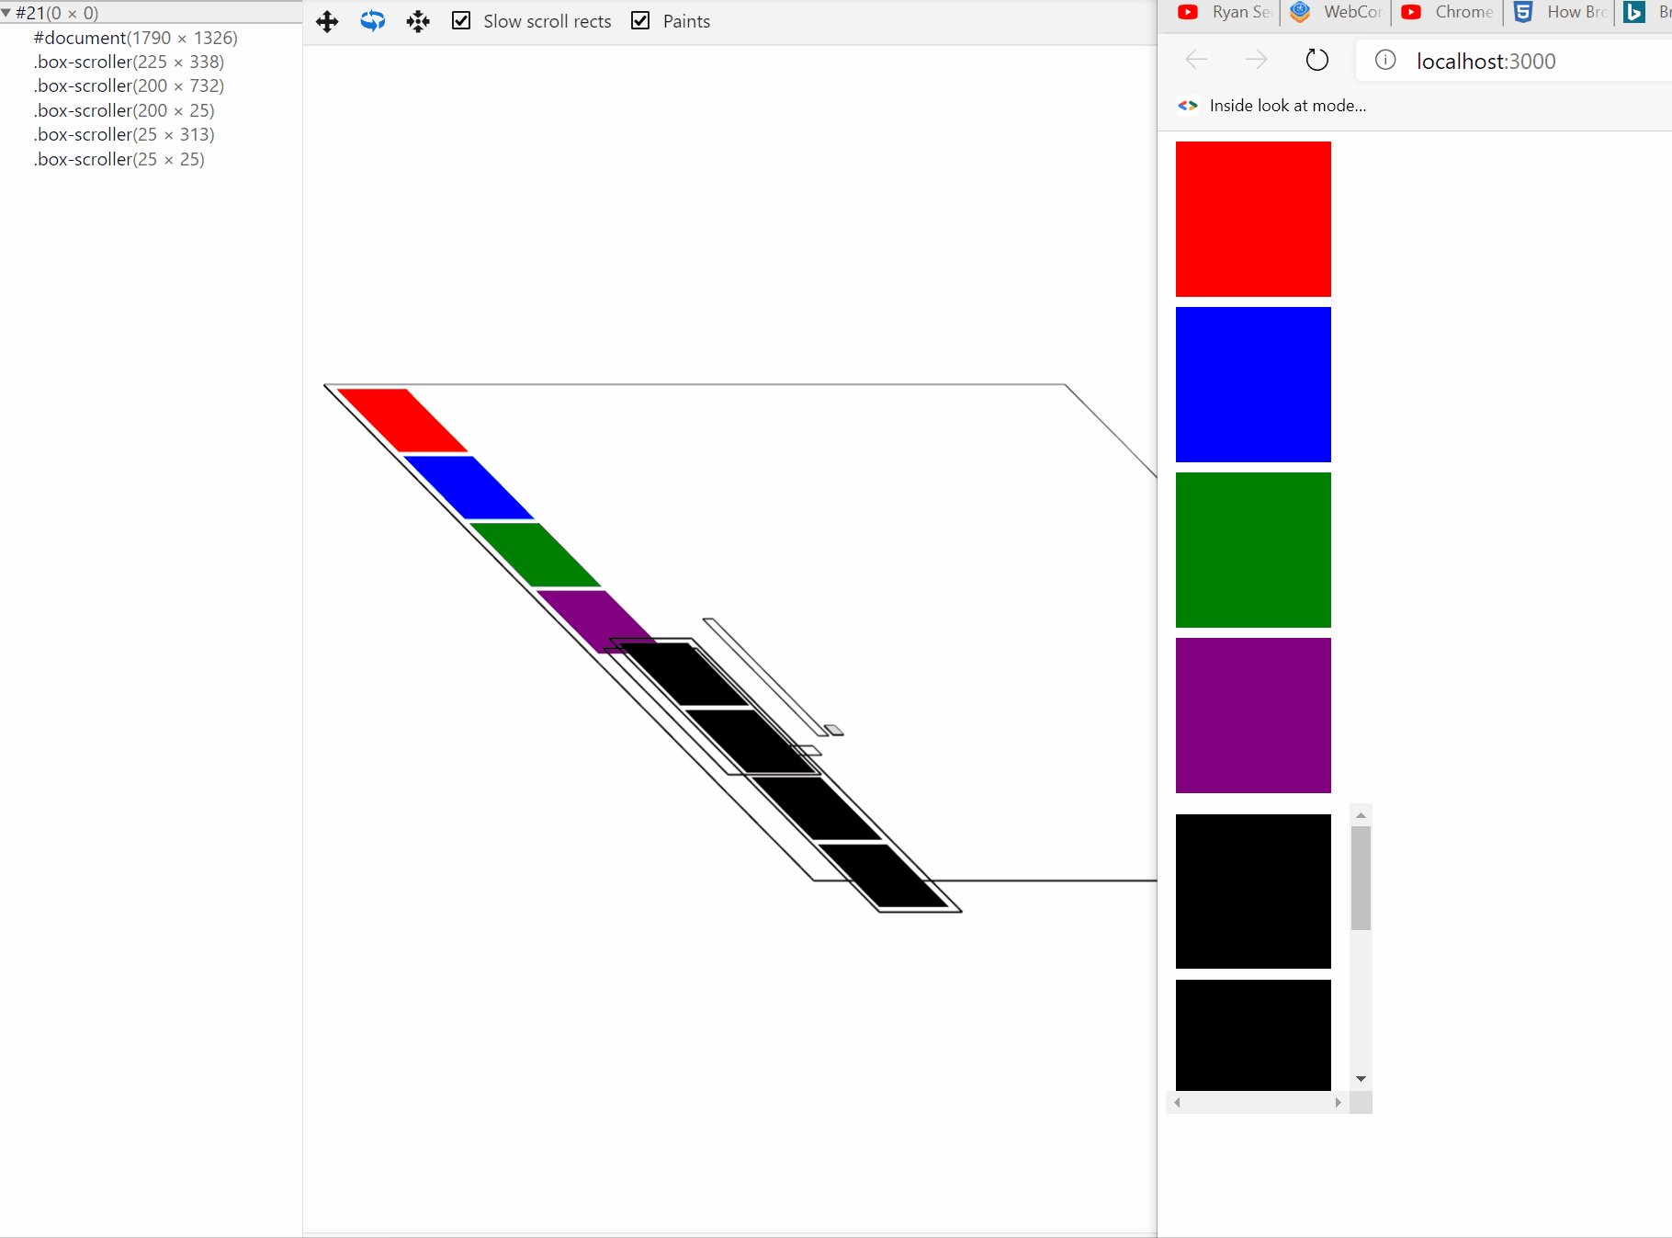Click the YouTube icon on the Ryan tab

[1188, 12]
